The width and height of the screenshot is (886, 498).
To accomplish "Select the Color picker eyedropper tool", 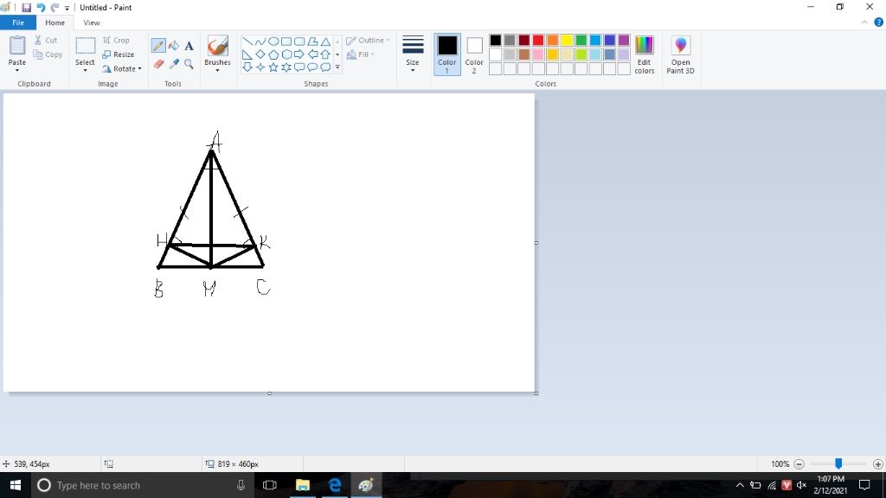I will (174, 64).
